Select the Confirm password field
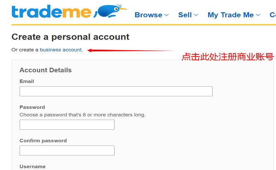 click(x=67, y=150)
